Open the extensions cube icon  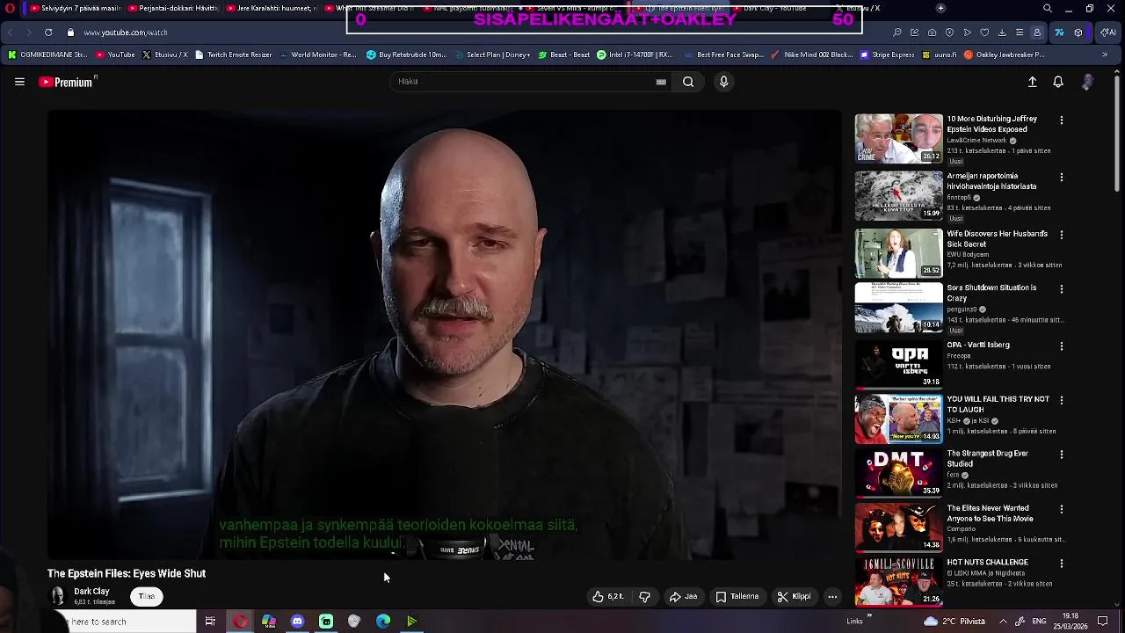click(x=1078, y=33)
